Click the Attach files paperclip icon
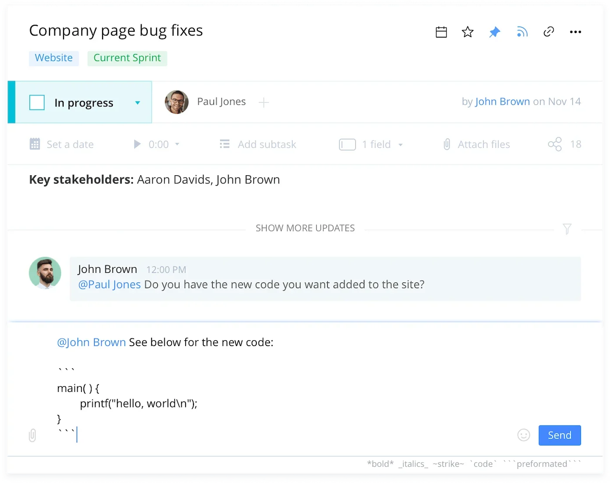This screenshot has width=610, height=483. click(x=447, y=144)
